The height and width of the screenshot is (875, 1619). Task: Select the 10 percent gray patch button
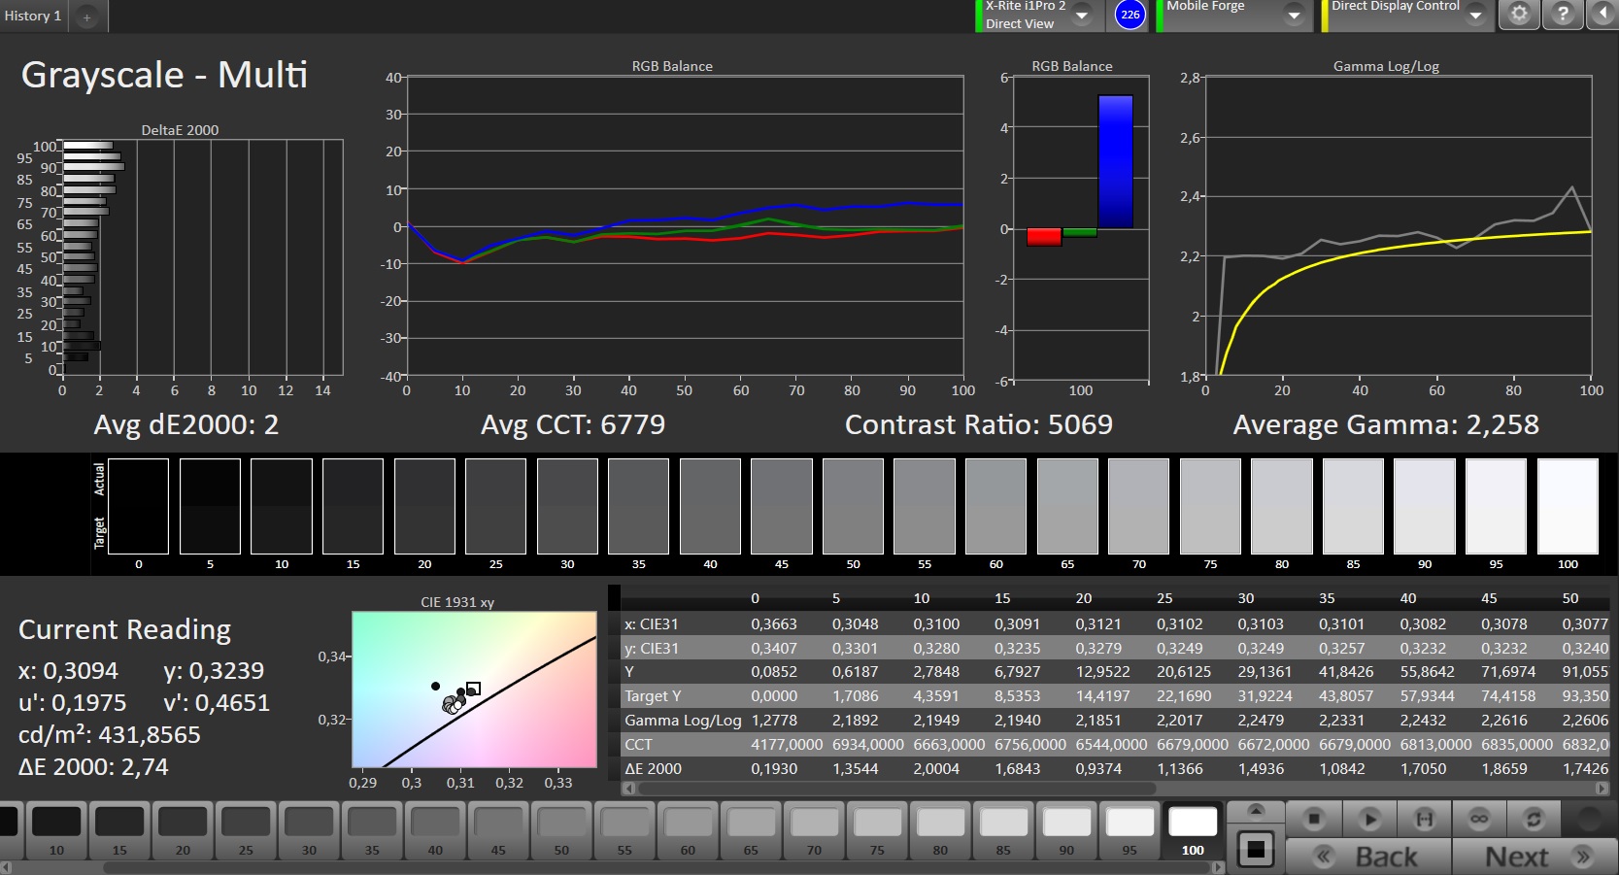point(56,830)
